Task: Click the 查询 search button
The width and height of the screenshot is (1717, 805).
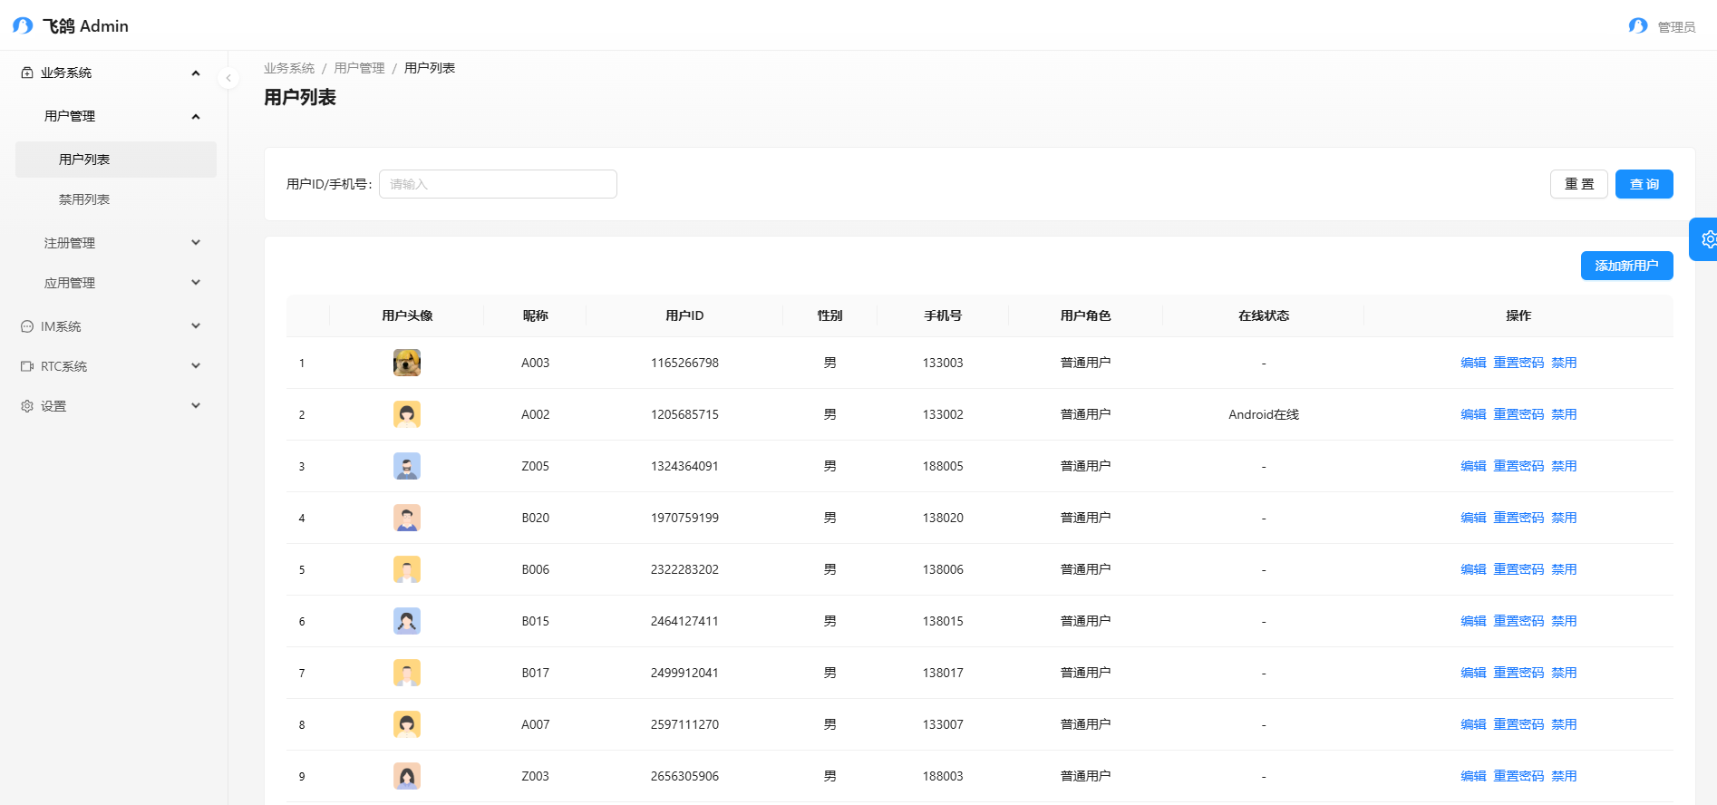Action: [x=1644, y=184]
